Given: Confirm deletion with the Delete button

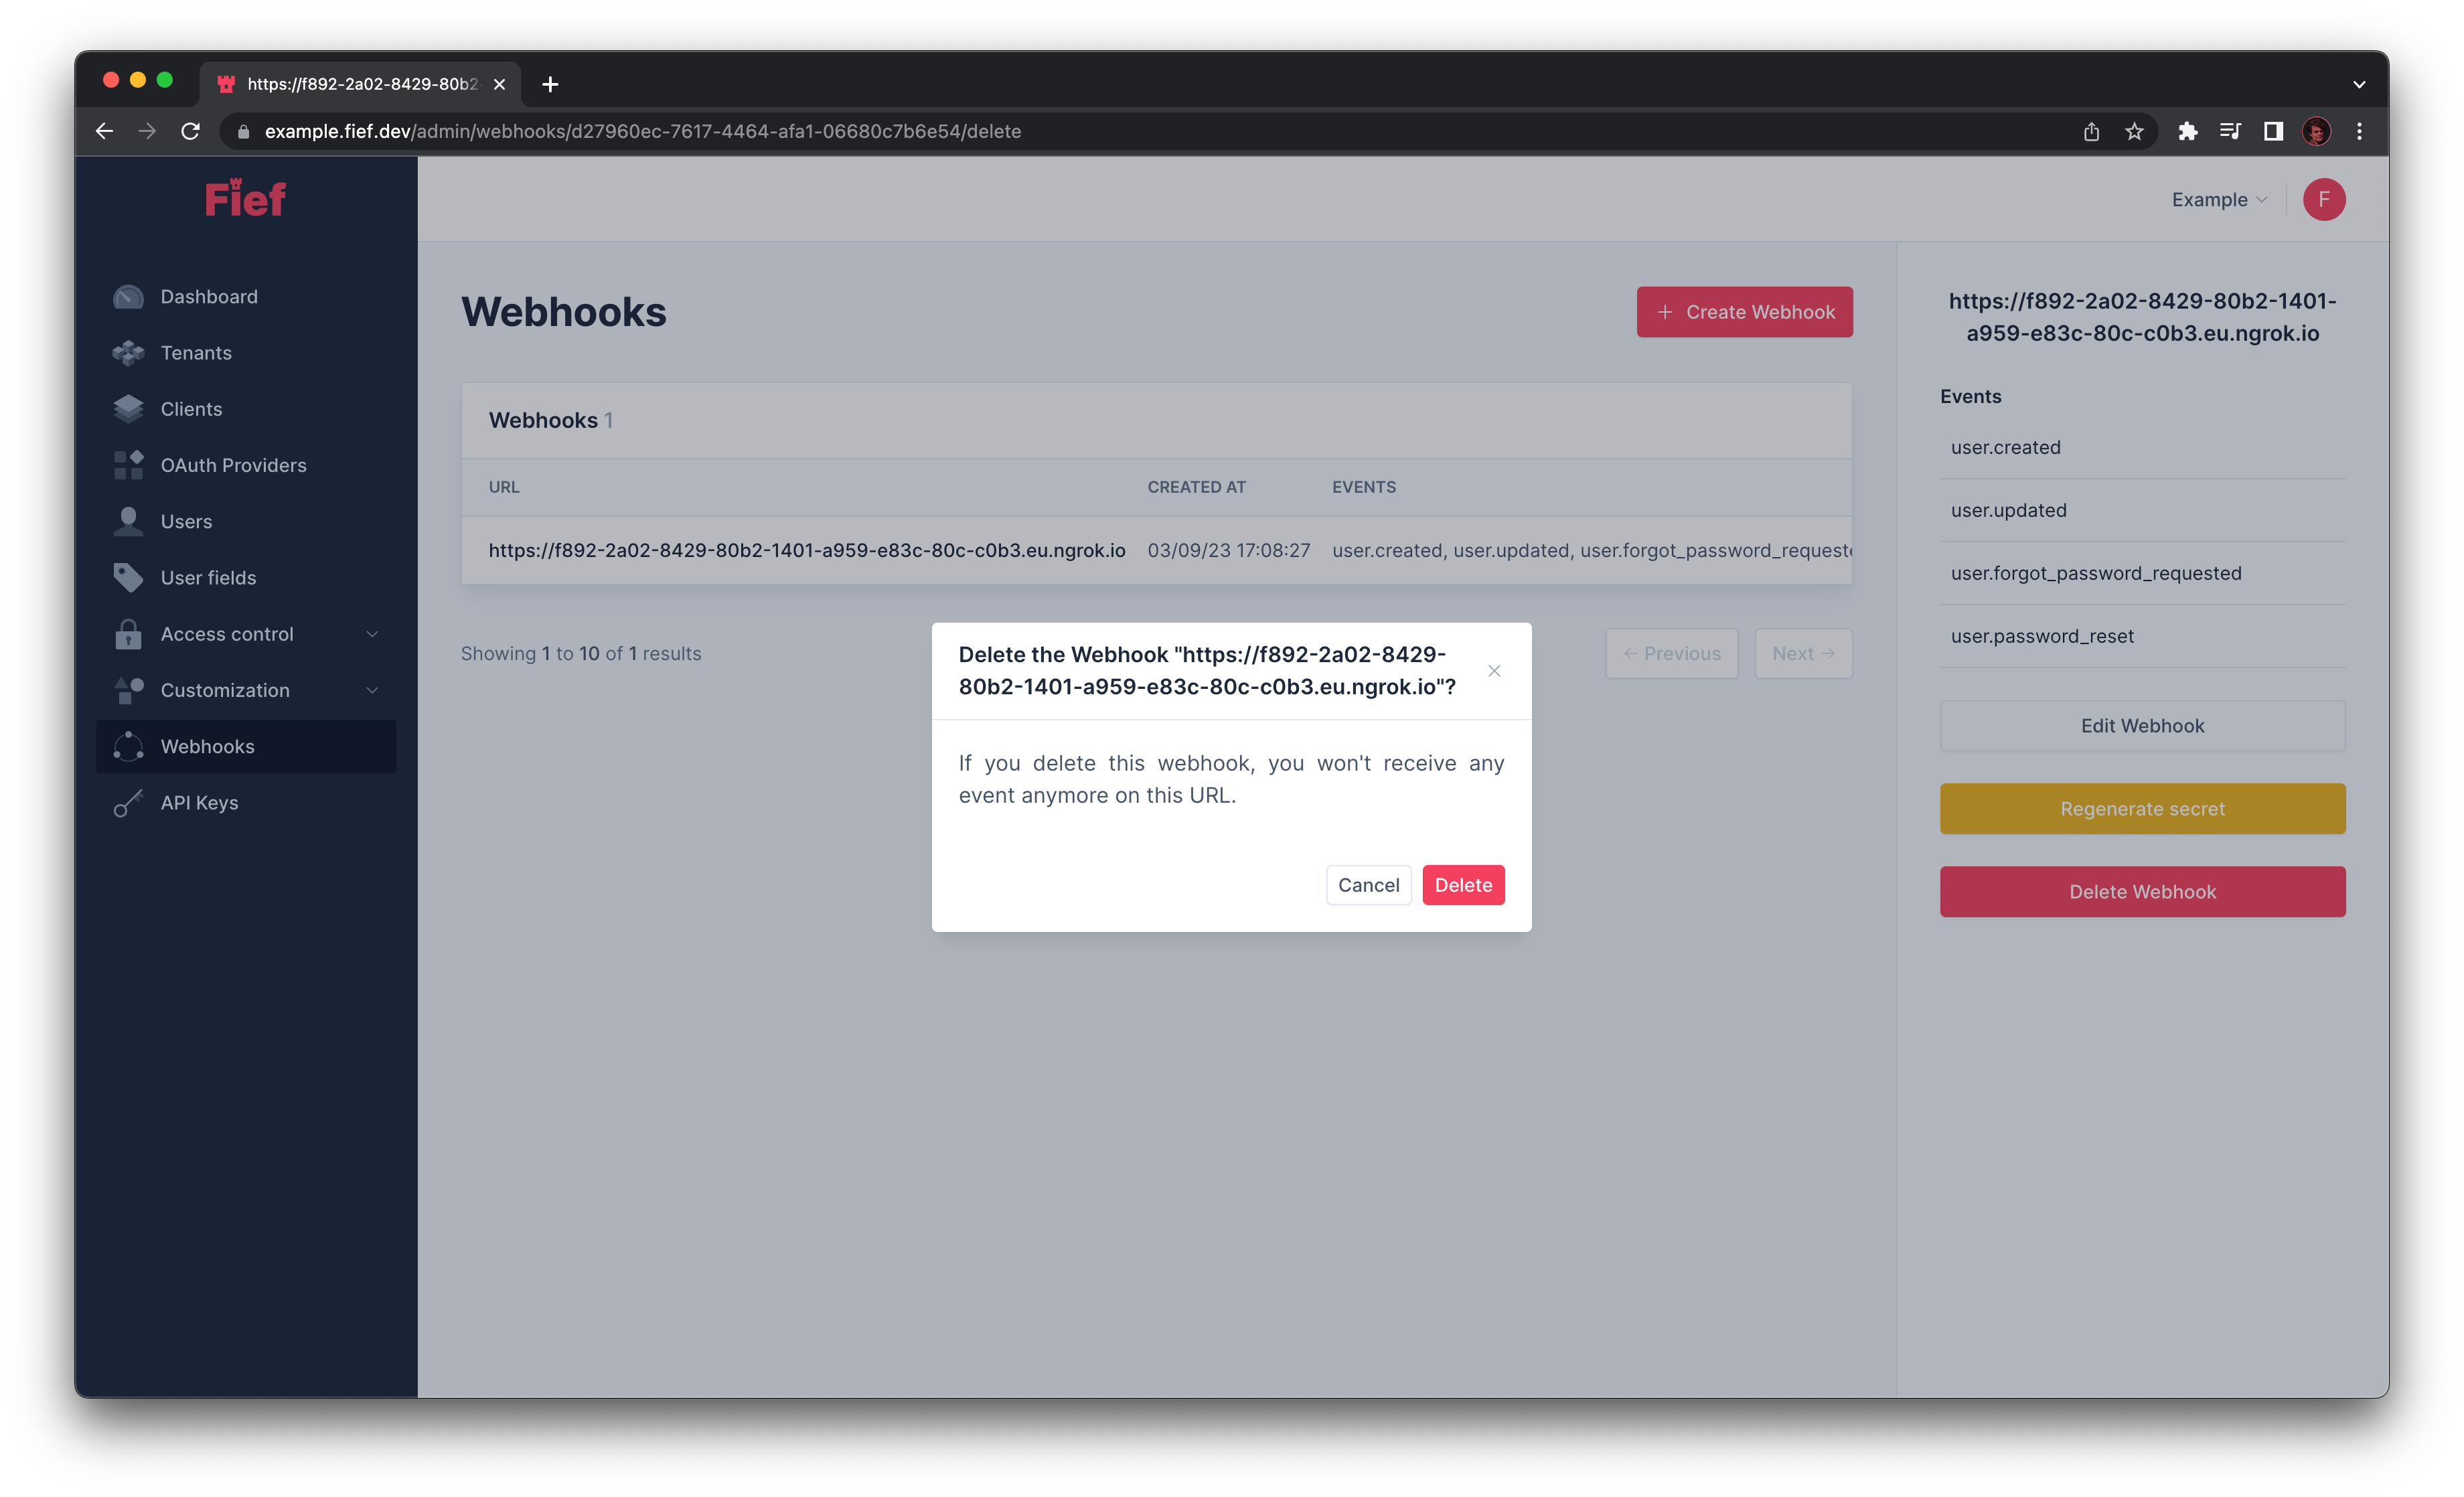Looking at the screenshot, I should pyautogui.click(x=1463, y=885).
